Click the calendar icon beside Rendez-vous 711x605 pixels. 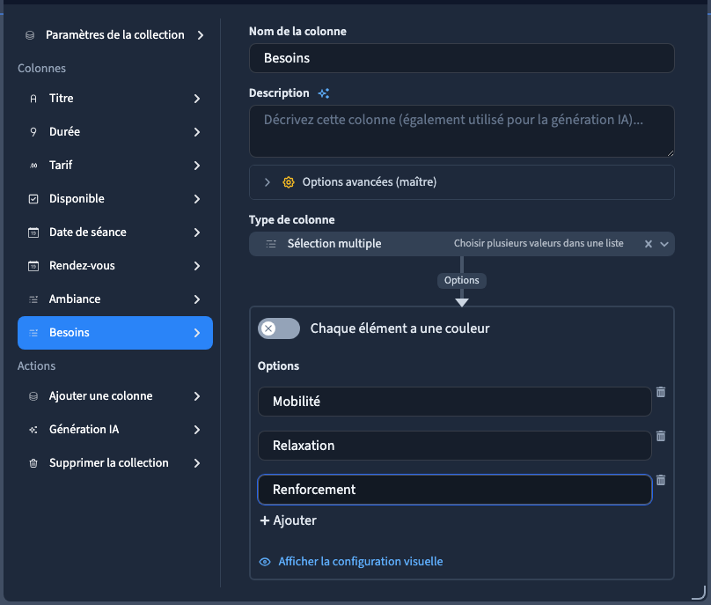coord(33,266)
